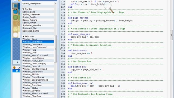174x98 pixels.
Task: Select Window_Status script
Action: pyautogui.click(x=38, y=88)
